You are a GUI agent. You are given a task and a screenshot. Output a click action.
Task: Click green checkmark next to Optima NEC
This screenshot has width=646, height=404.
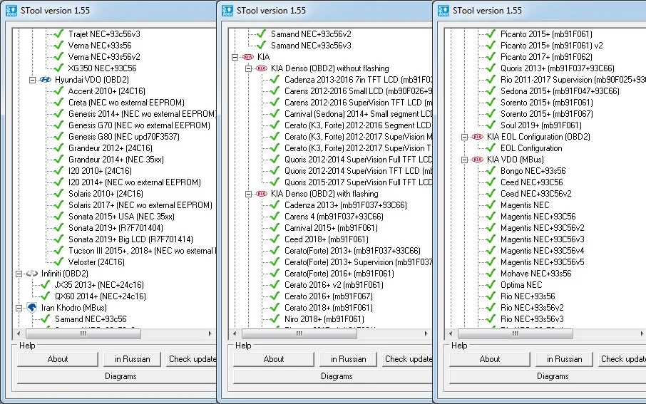(x=491, y=284)
